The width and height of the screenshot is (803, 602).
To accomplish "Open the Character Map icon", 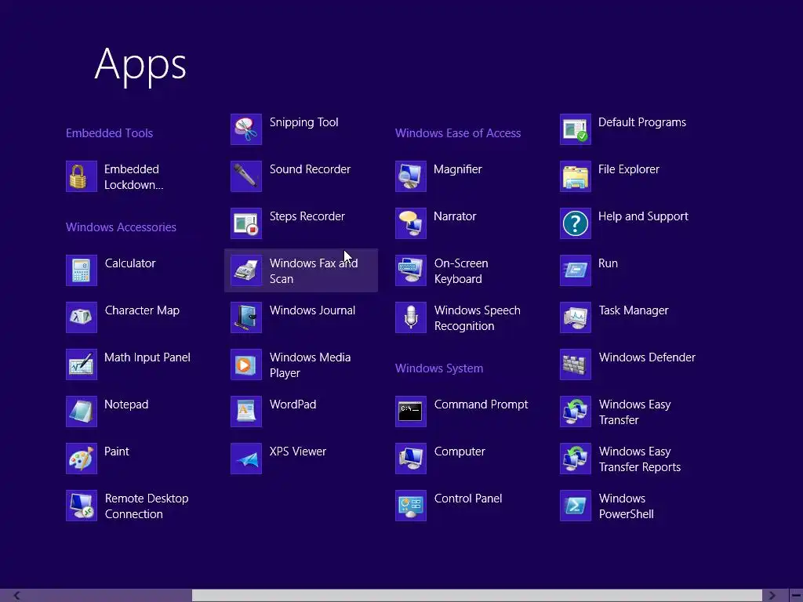I will point(82,317).
